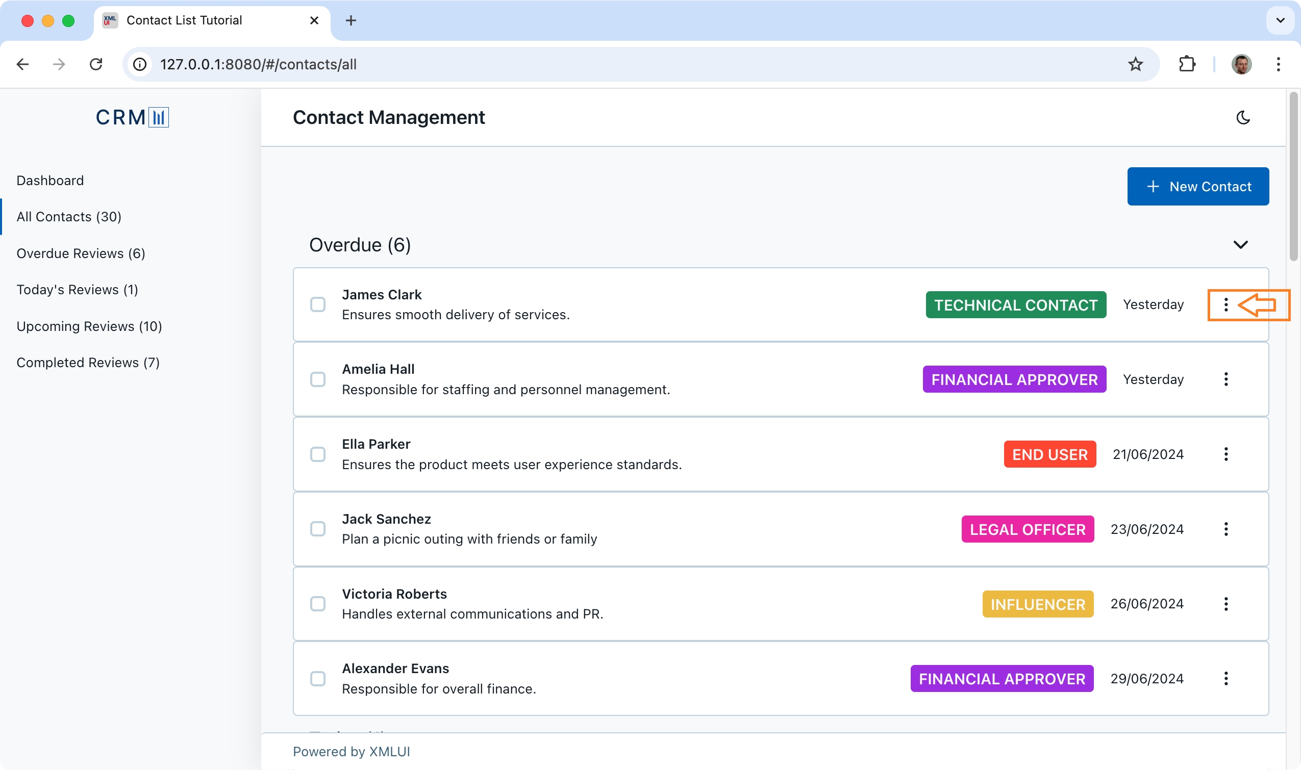Click the James Clark contact name
Viewport: 1301px width, 770px height.
coord(382,295)
